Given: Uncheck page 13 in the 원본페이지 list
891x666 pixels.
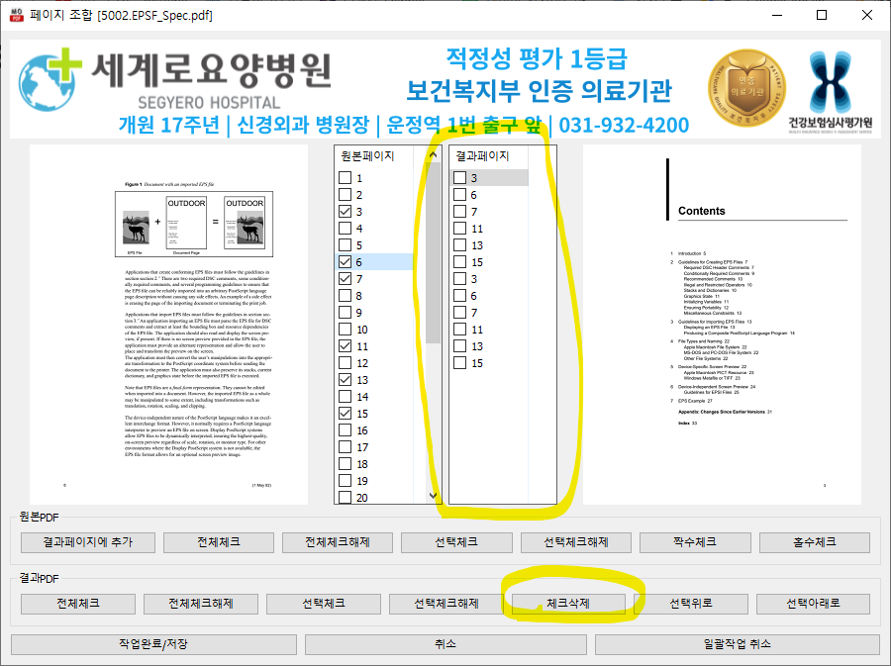Looking at the screenshot, I should (345, 380).
